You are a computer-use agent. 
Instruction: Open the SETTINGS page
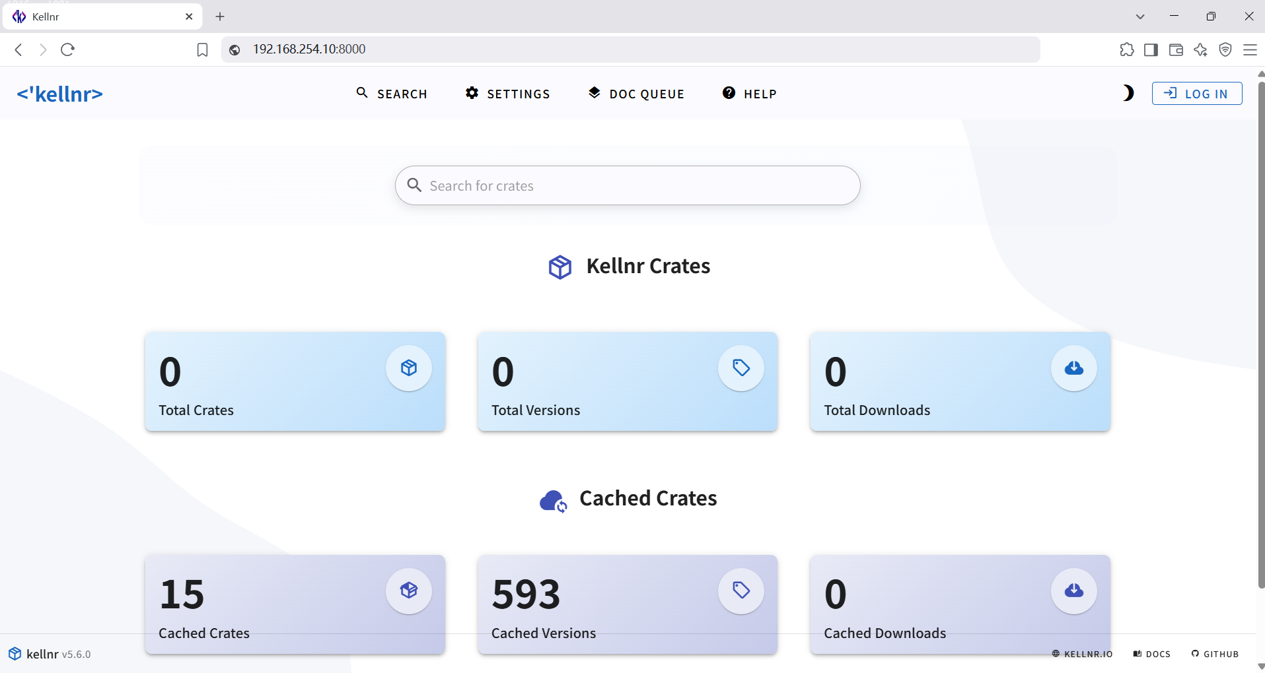point(507,94)
